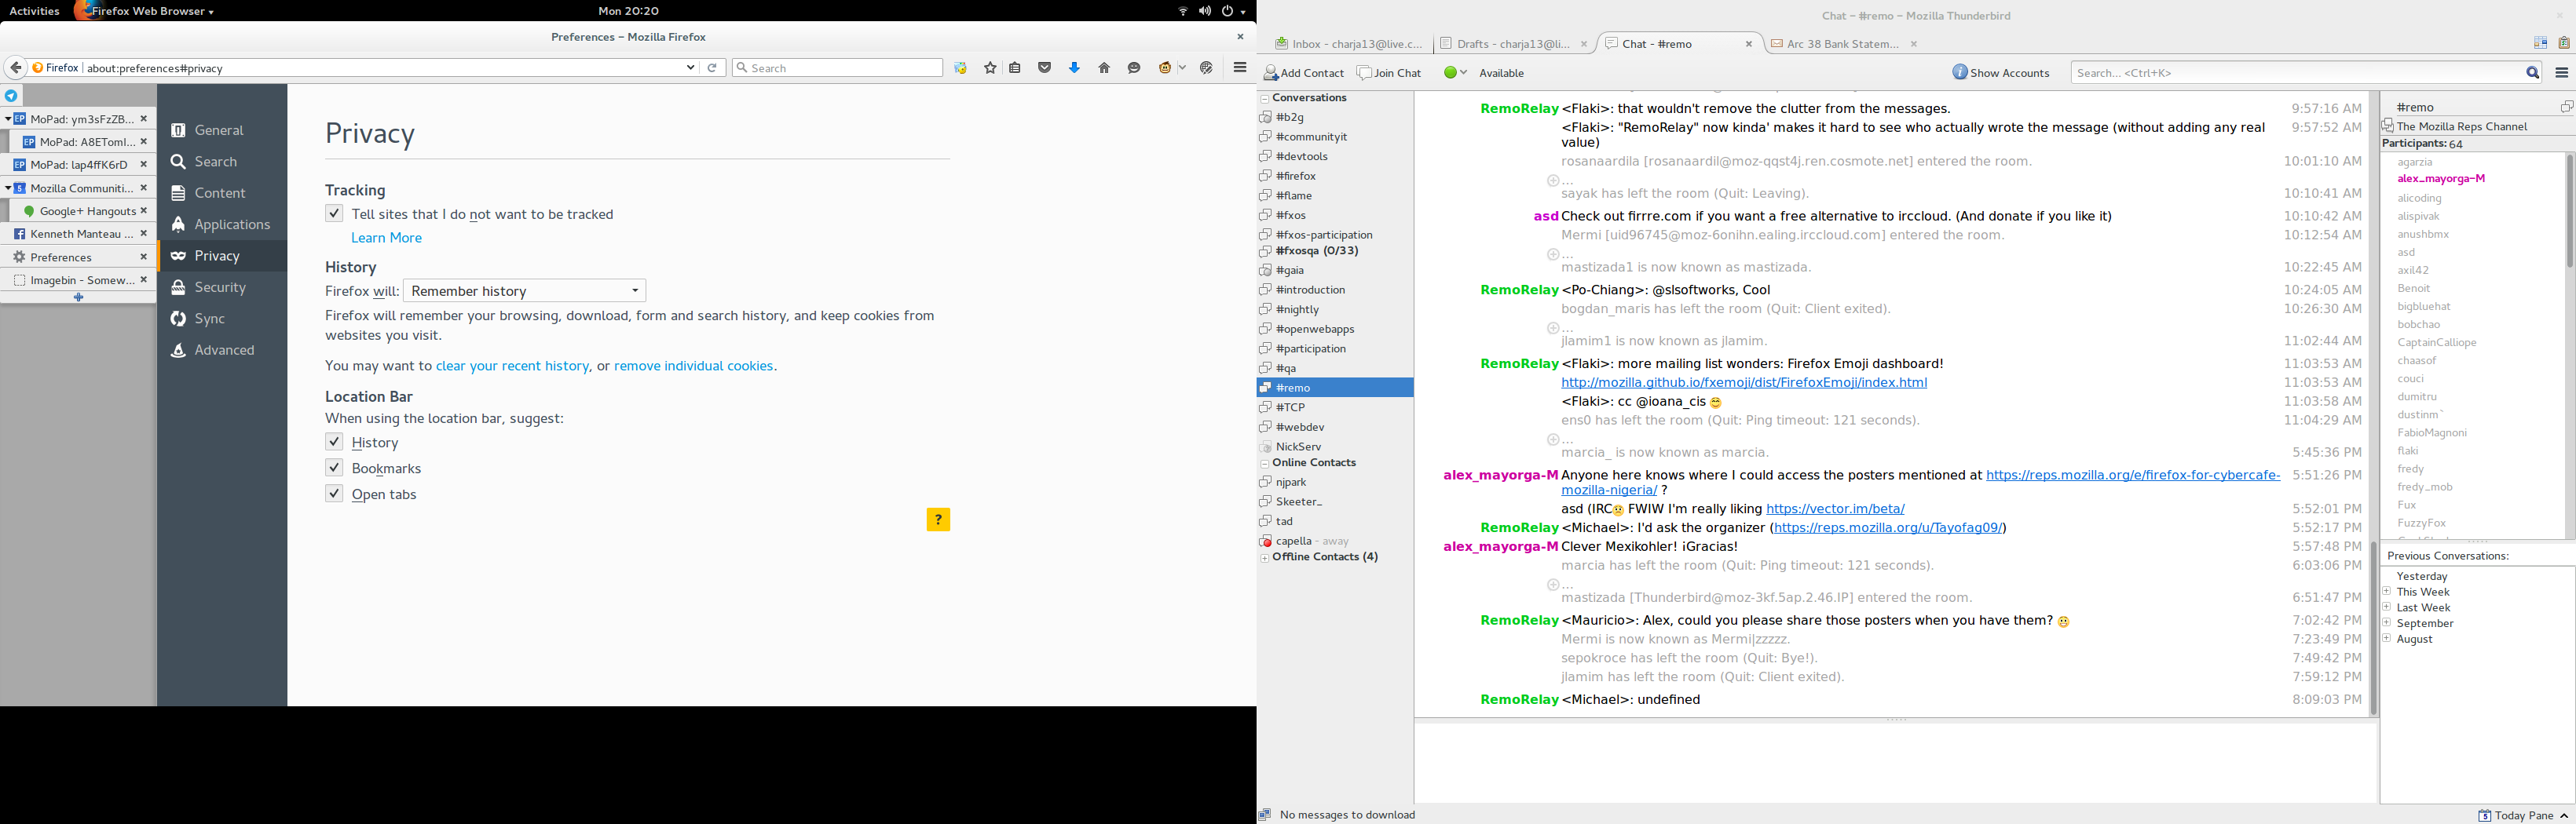Expand 'August' previous conversations
2576x824 pixels.
[x=2387, y=638]
